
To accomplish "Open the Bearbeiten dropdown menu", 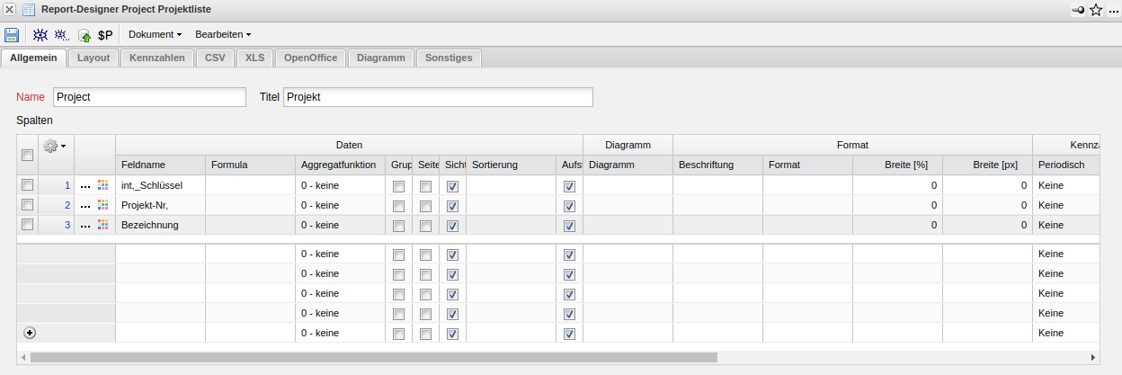I will click(222, 35).
